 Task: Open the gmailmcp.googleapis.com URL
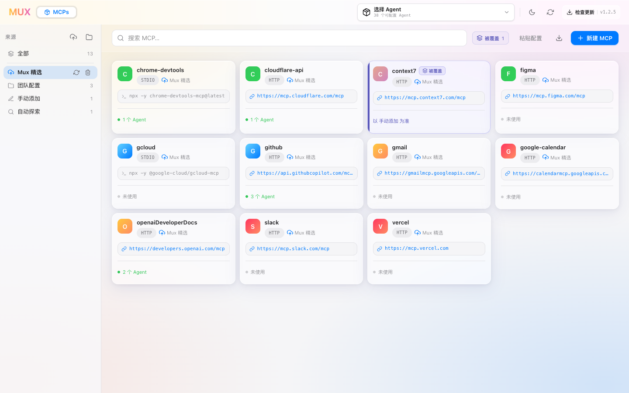coord(429,173)
